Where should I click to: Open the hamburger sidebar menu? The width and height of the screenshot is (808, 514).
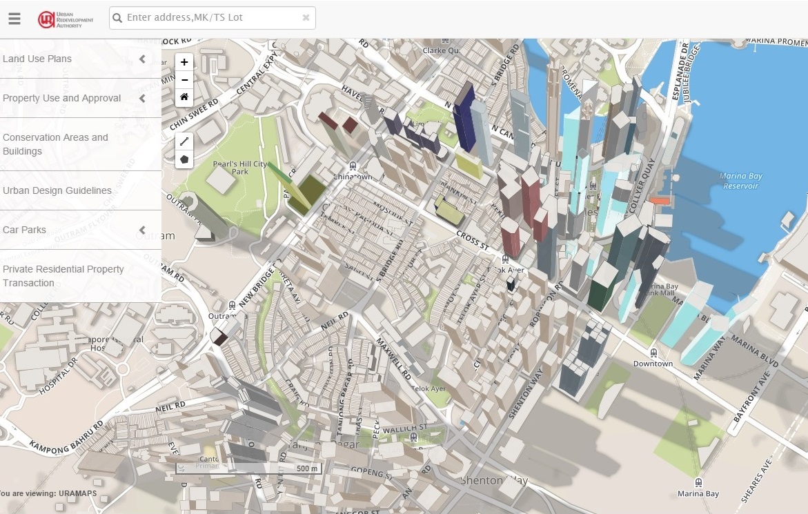(14, 19)
